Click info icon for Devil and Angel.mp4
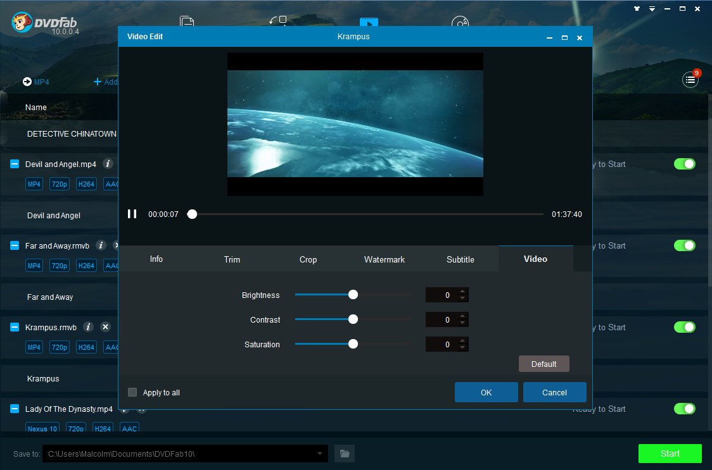 tap(108, 163)
